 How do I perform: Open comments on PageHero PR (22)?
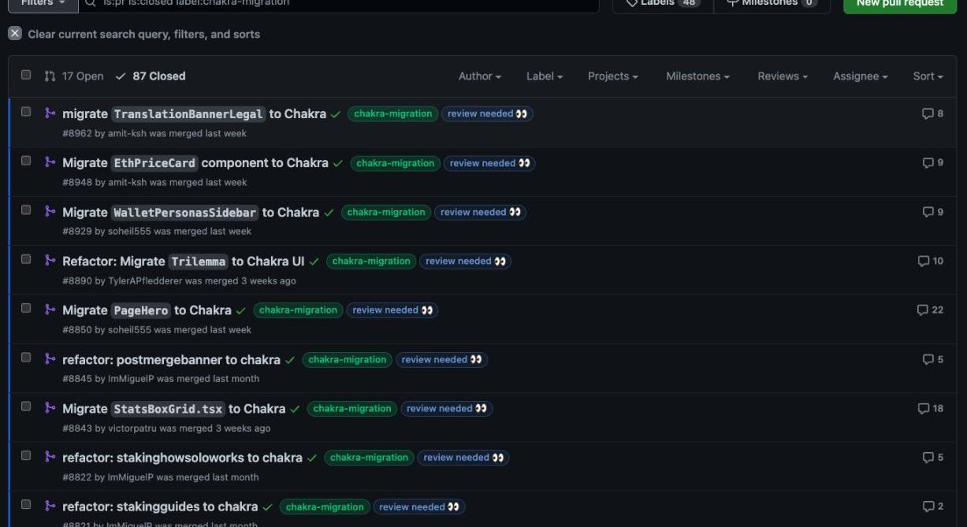[x=930, y=310]
